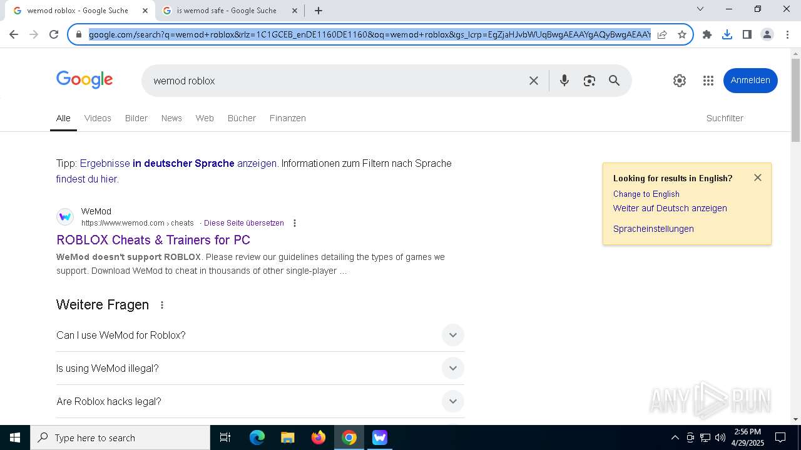This screenshot has width=801, height=450.
Task: Close the 'Looking for results in English?' popup
Action: pos(758,177)
